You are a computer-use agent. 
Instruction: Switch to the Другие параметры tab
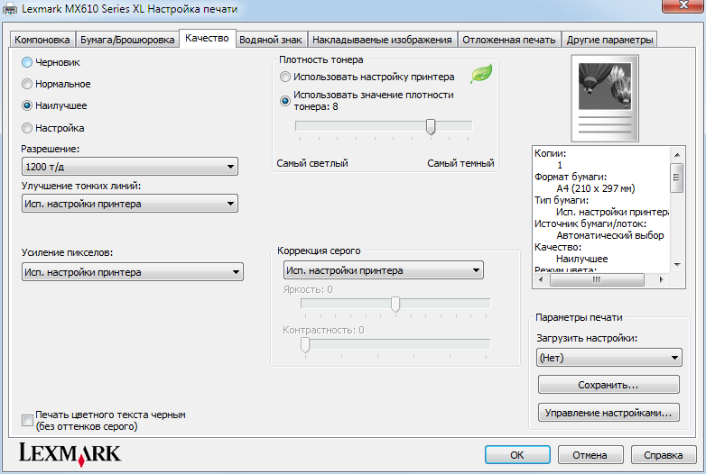[x=609, y=40]
